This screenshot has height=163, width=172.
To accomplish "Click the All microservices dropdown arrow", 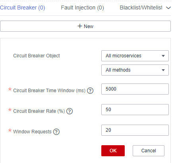I will [163, 56].
